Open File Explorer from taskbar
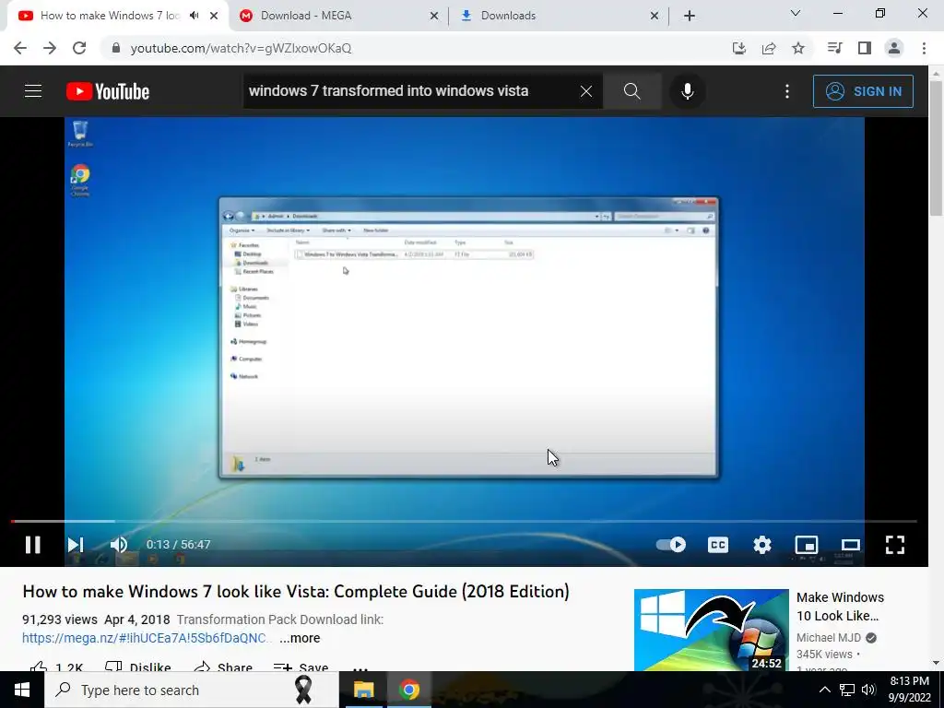944x708 pixels. pyautogui.click(x=363, y=690)
